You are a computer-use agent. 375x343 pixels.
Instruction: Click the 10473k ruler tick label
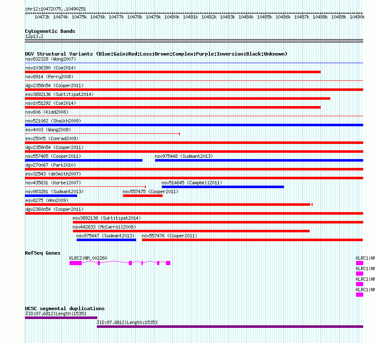pyautogui.click(x=42, y=17)
